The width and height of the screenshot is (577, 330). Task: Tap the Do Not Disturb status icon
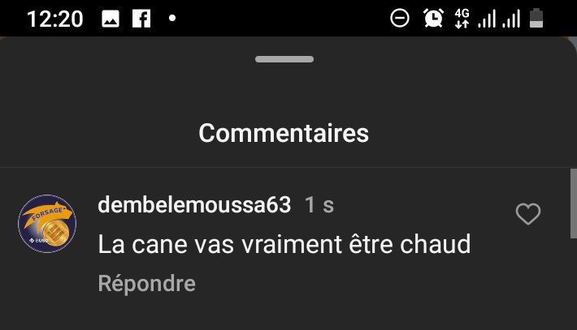399,18
